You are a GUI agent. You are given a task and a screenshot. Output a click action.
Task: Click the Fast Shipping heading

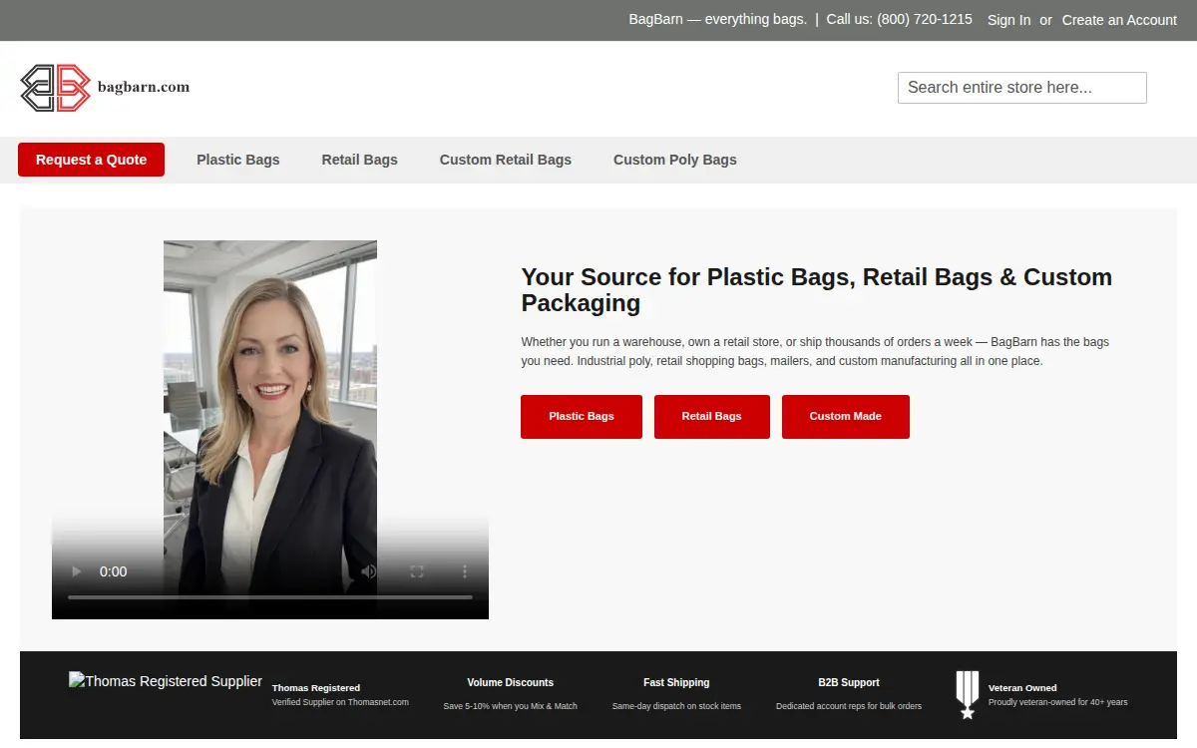point(676,683)
